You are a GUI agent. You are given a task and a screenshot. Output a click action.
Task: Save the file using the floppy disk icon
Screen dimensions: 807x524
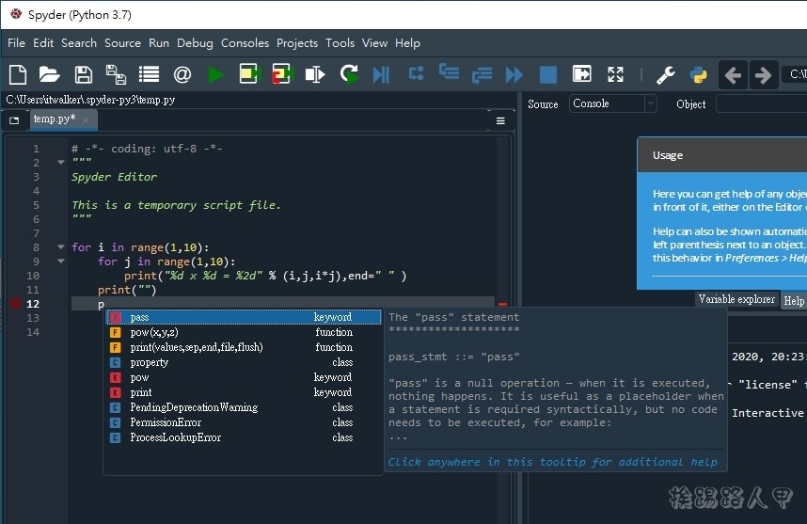coord(83,74)
